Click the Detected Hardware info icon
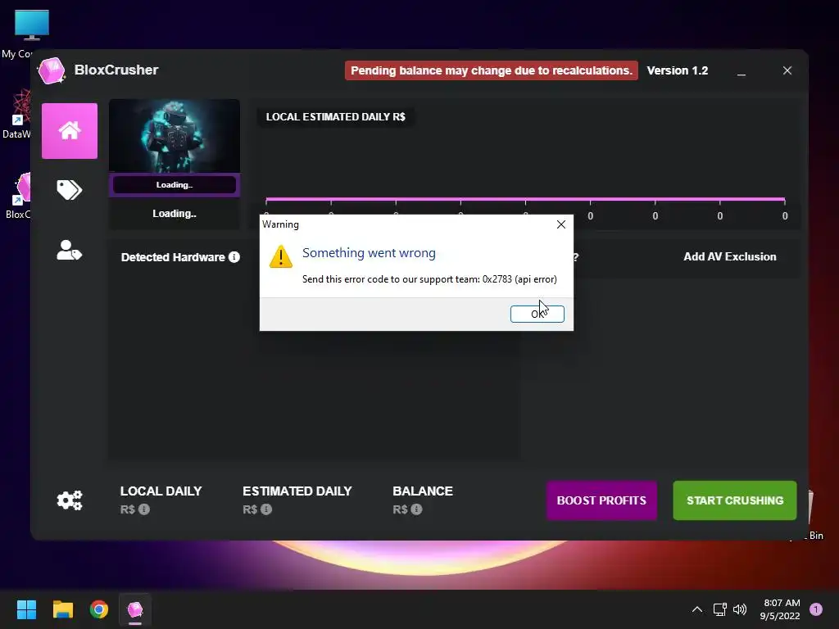The width and height of the screenshot is (839, 629). tap(234, 257)
